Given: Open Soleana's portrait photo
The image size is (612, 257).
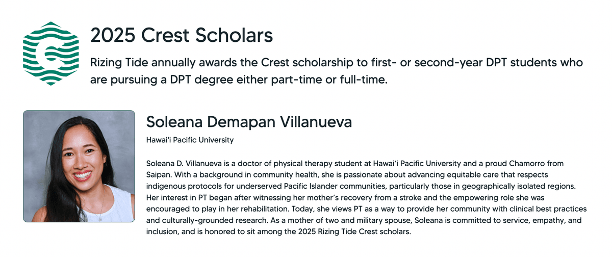Looking at the screenshot, I should (79, 166).
